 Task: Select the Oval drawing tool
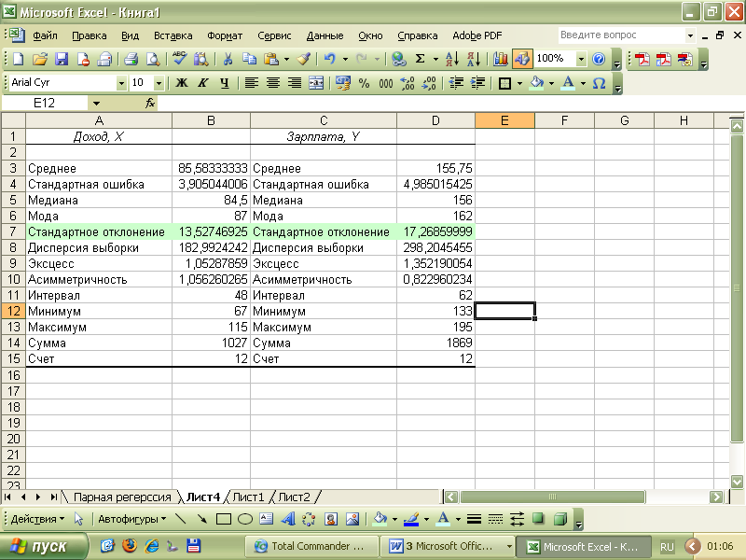click(245, 519)
